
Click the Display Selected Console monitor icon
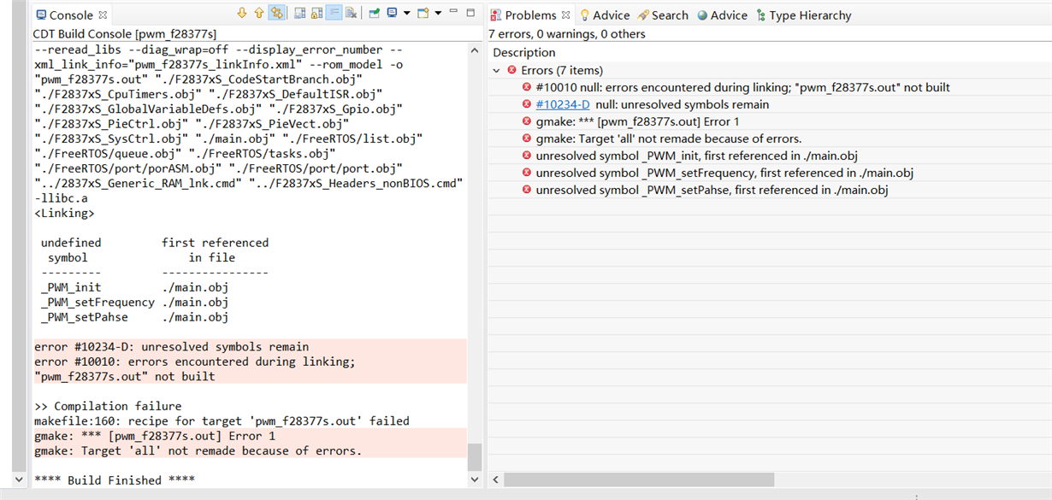point(392,14)
